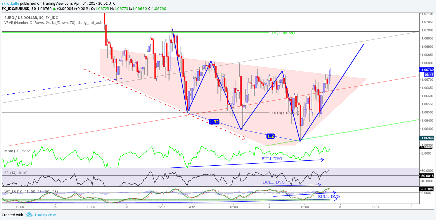
Task: Click the 1.06400 price axis label
Action: pyautogui.click(x=427, y=129)
